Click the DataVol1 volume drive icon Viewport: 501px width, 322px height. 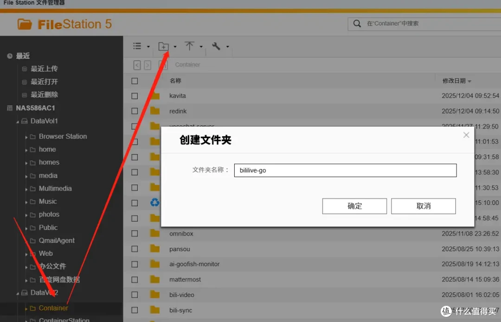point(24,121)
